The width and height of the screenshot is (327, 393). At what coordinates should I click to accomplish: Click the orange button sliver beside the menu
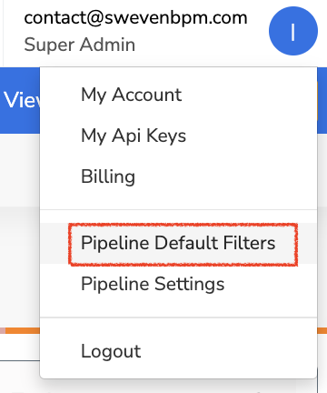pos(317,101)
